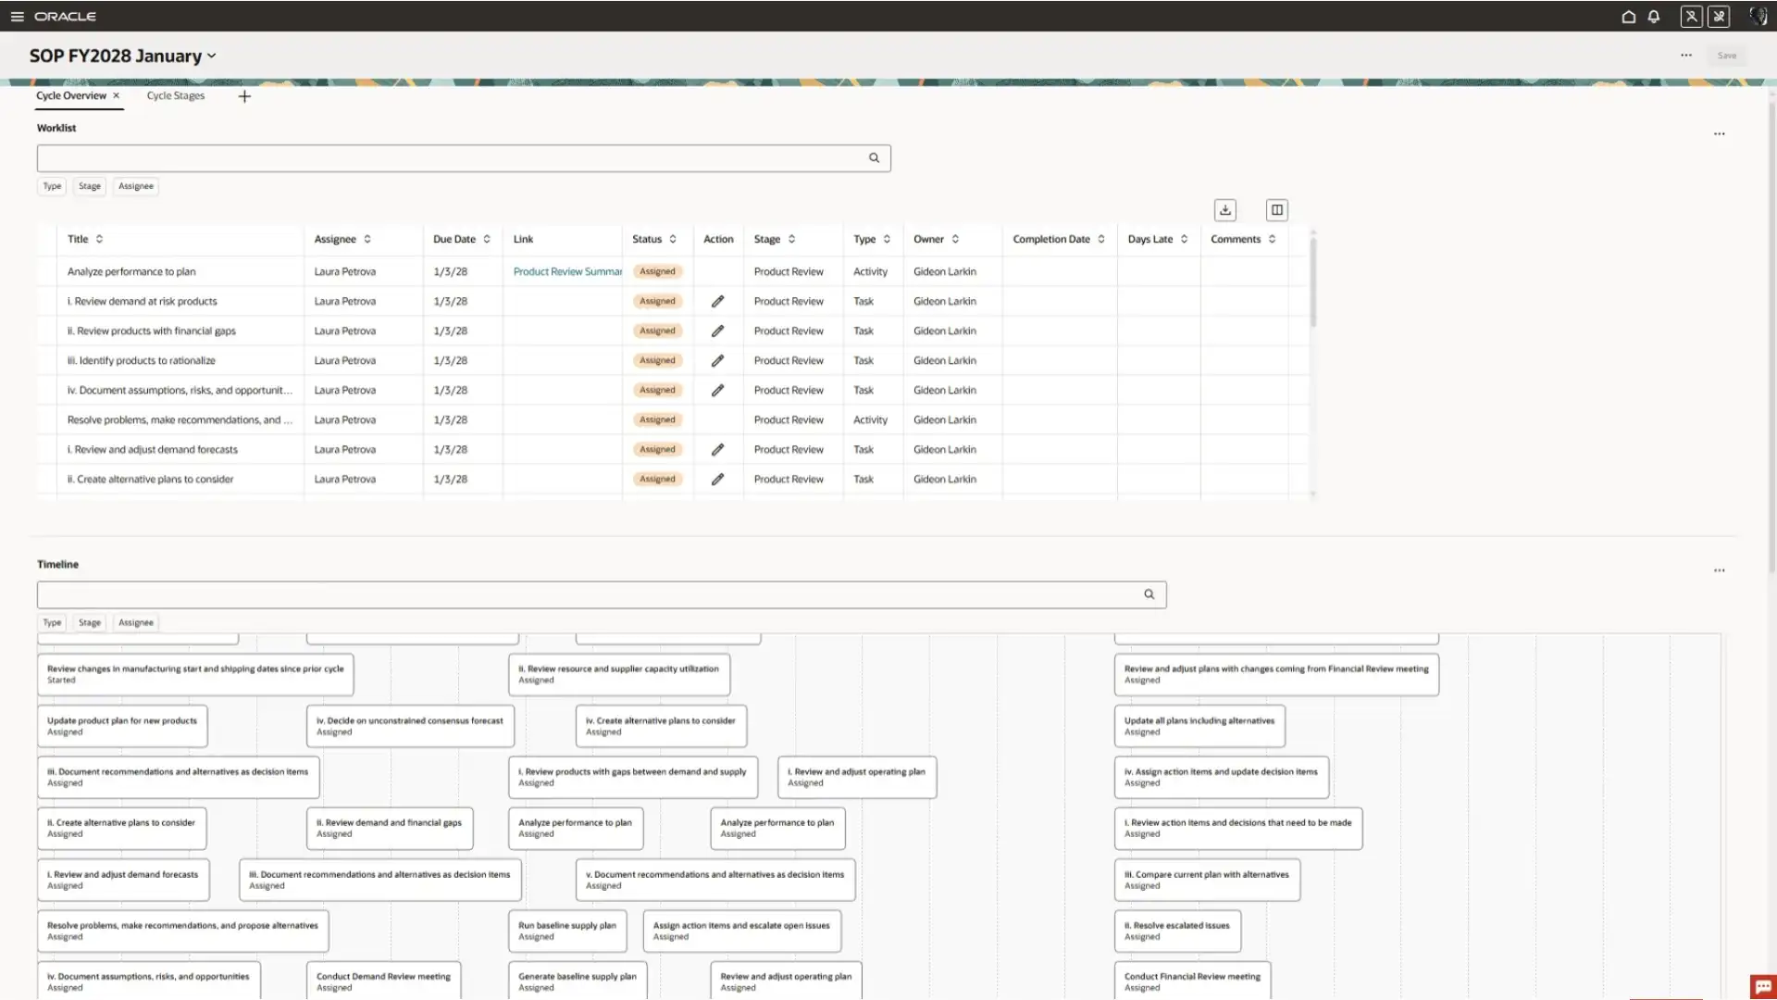Toggle the Timeline Type filter chip
Screen dimensions: 1777x1000
(52, 623)
